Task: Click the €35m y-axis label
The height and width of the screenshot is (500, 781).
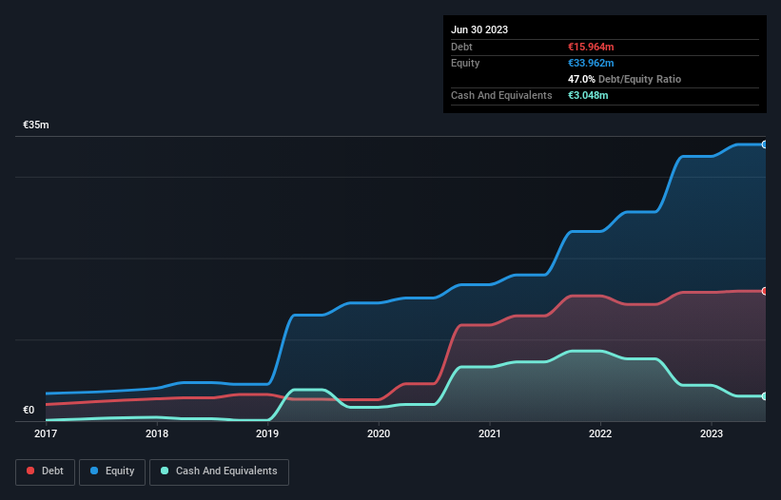Action: pyautogui.click(x=36, y=125)
